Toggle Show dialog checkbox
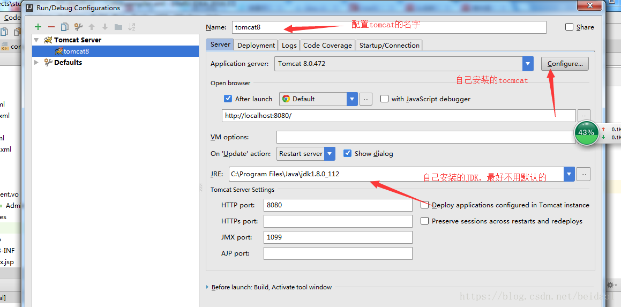The width and height of the screenshot is (621, 307). [347, 153]
